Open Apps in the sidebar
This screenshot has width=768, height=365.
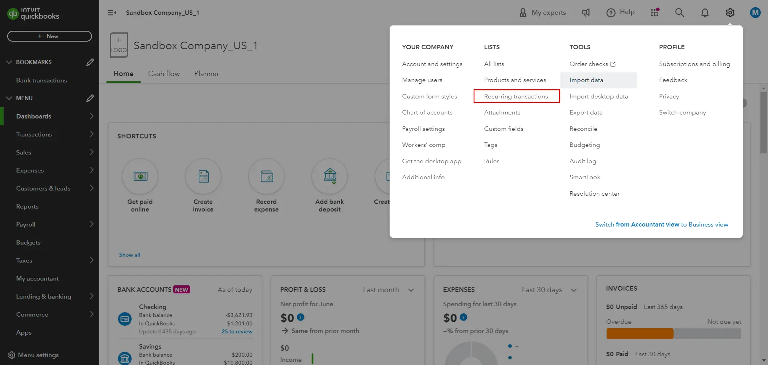point(24,333)
